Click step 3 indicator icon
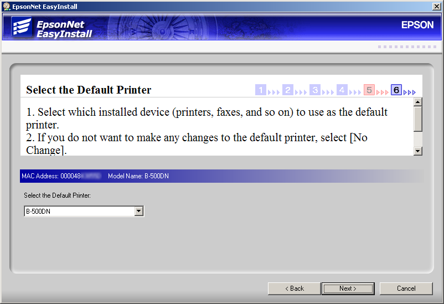 [315, 90]
